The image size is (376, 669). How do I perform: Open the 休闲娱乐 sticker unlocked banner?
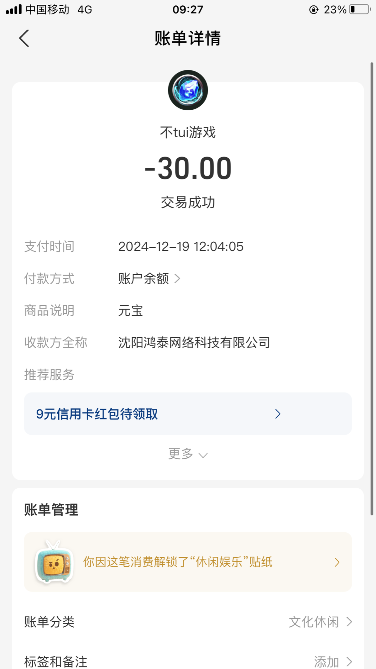178,562
